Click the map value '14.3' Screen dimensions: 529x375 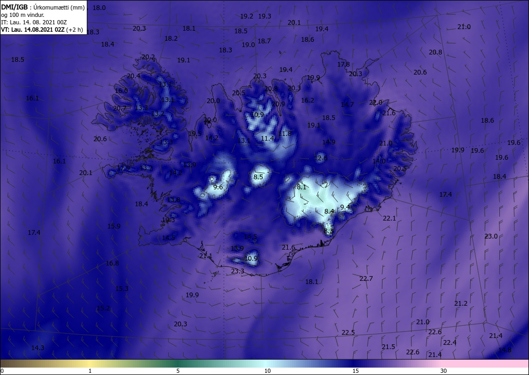(x=38, y=348)
